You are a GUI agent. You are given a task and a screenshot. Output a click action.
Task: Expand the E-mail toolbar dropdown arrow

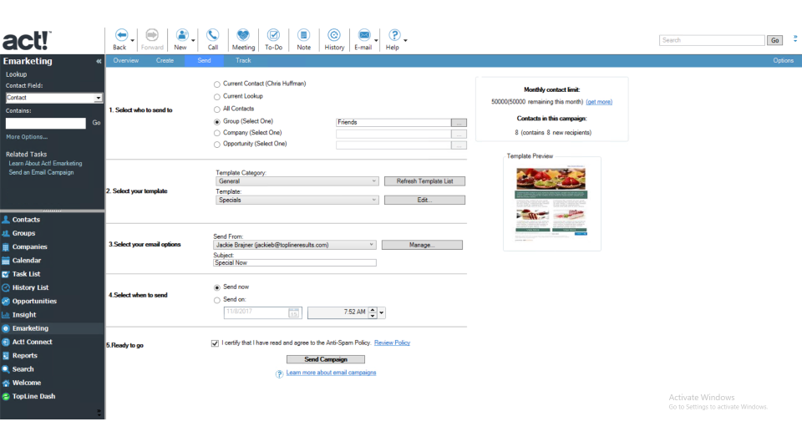pyautogui.click(x=376, y=40)
